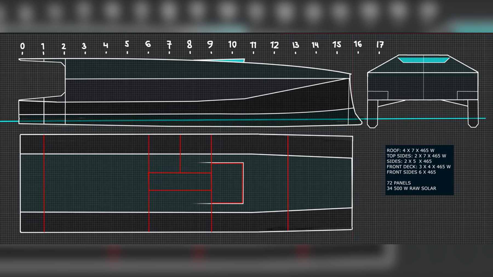
Task: Select the wide red rectangle in the top view
Action: pos(180,182)
